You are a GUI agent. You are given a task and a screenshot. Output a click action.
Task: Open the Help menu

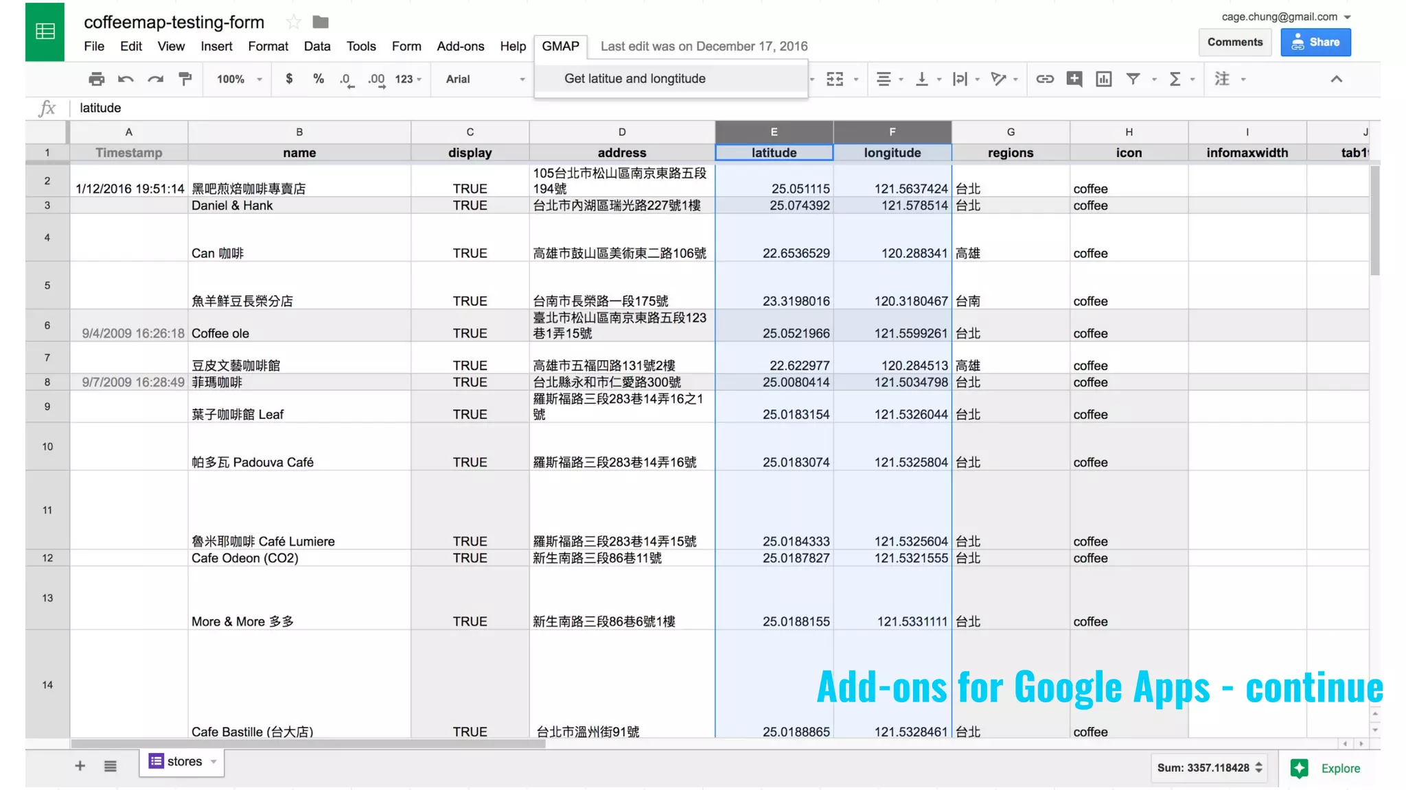point(513,46)
